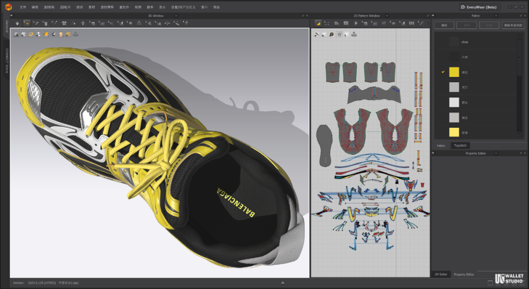Toggle the checkmark beside yellow fabric row

pyautogui.click(x=443, y=72)
